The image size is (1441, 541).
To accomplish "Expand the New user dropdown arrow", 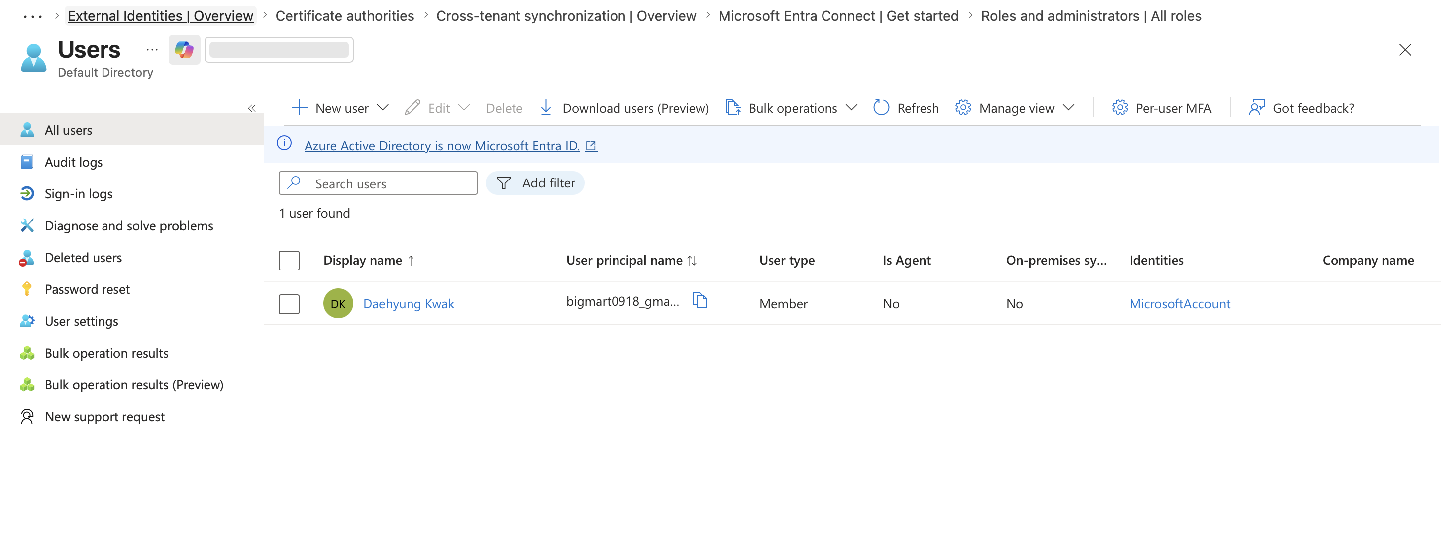I will tap(383, 108).
